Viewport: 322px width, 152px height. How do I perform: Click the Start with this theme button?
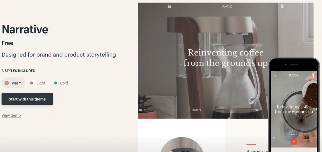coord(27,99)
